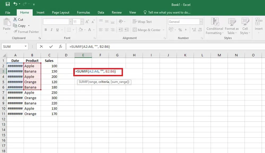Switch to the Data tab

pyautogui.click(x=101, y=12)
